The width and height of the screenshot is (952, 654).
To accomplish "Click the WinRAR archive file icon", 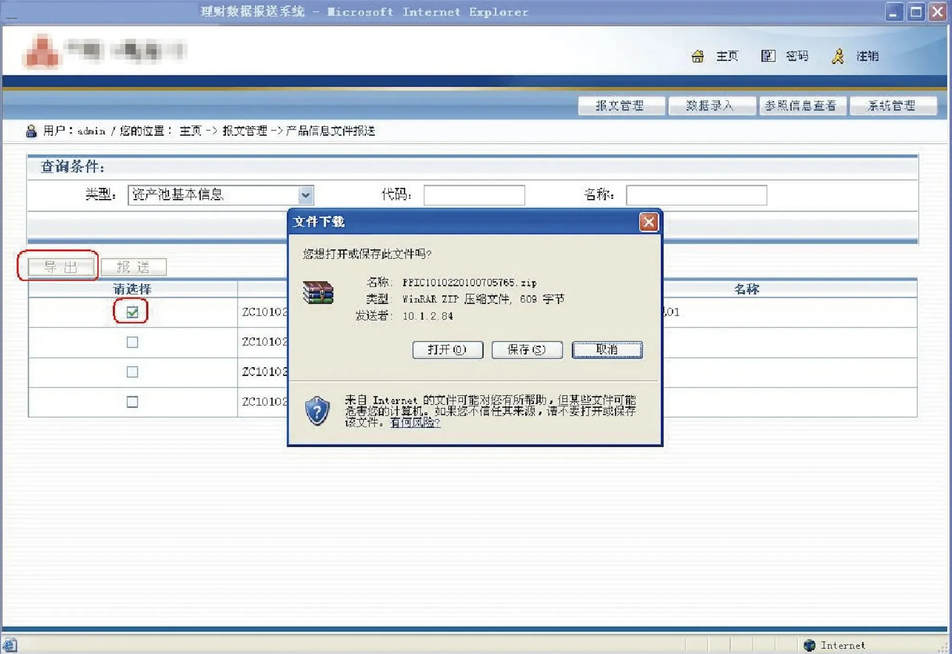I will click(x=318, y=292).
